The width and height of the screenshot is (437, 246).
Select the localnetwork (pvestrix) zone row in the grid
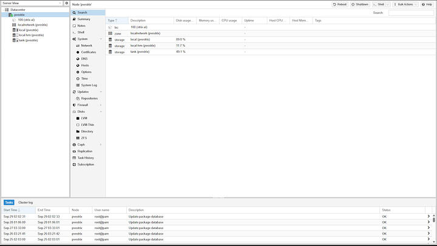click(270, 33)
